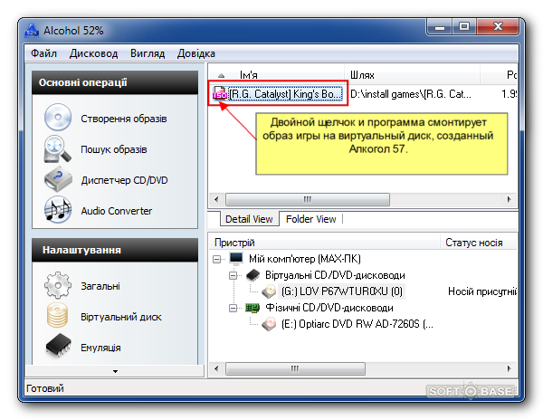543x420 pixels.
Task: Select the [R.G. Catalyst] King's Bo... image entry
Action: click(286, 94)
